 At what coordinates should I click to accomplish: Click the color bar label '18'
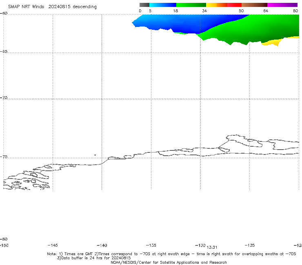(x=175, y=11)
